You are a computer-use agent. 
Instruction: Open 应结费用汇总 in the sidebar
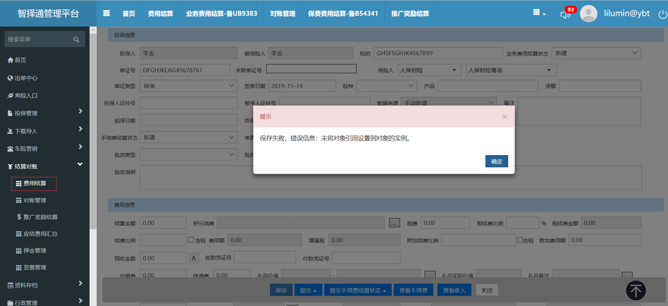40,234
